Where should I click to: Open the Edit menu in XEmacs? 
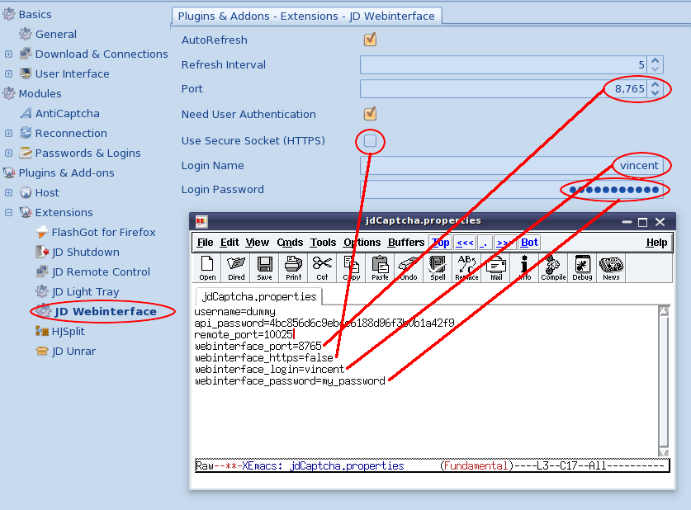pos(230,243)
